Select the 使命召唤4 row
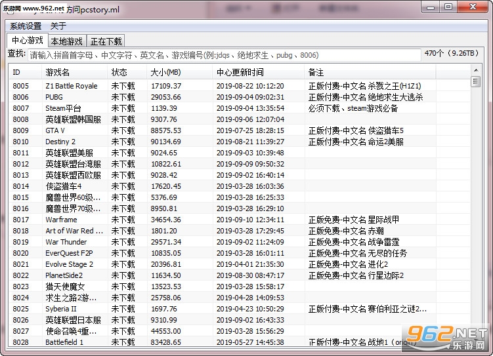The height and width of the screenshot is (356, 493). [x=240, y=331]
